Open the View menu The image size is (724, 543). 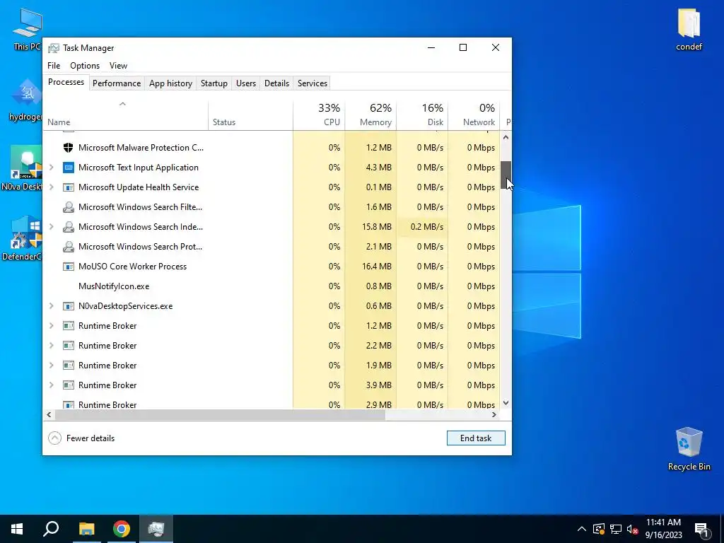[118, 66]
